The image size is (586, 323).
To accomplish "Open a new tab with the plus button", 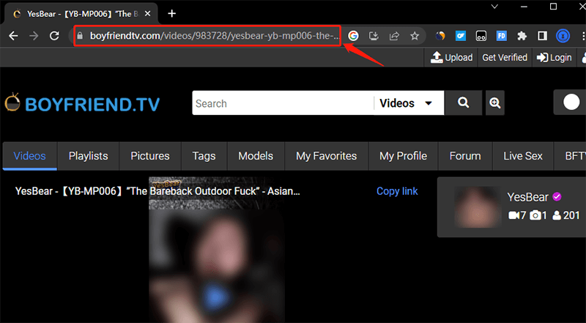I will [x=171, y=14].
